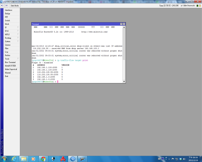Screen dimensions: 202x162
Task: Click the keyboard tray icon
Action: pos(159,159)
